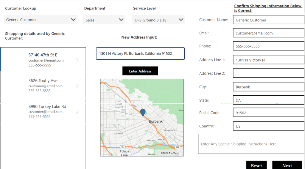This screenshot has width=305, height=169.
Task: Click chevron next to 8990 Turkey Lake Rd
Action: [77, 112]
